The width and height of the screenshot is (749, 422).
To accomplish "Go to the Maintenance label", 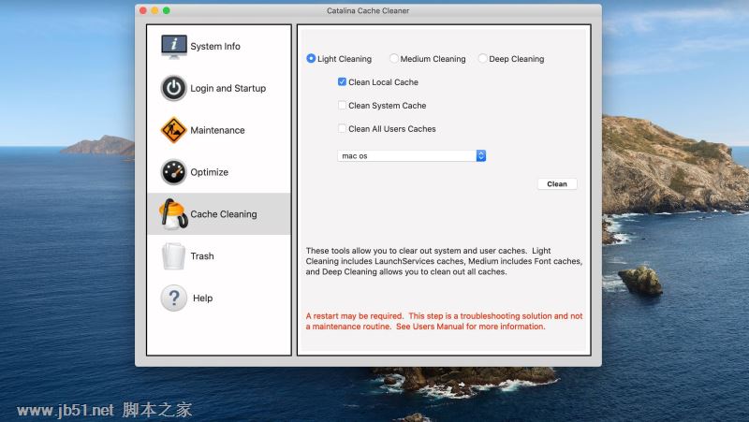I will [217, 130].
